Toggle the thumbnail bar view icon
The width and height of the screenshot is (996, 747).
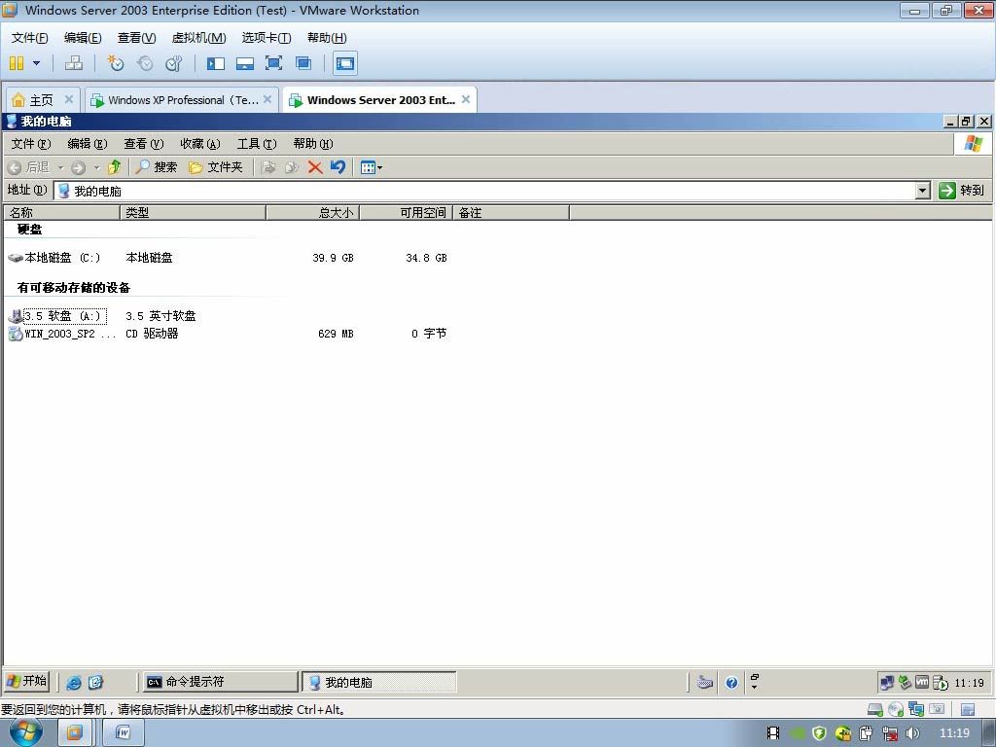click(244, 63)
